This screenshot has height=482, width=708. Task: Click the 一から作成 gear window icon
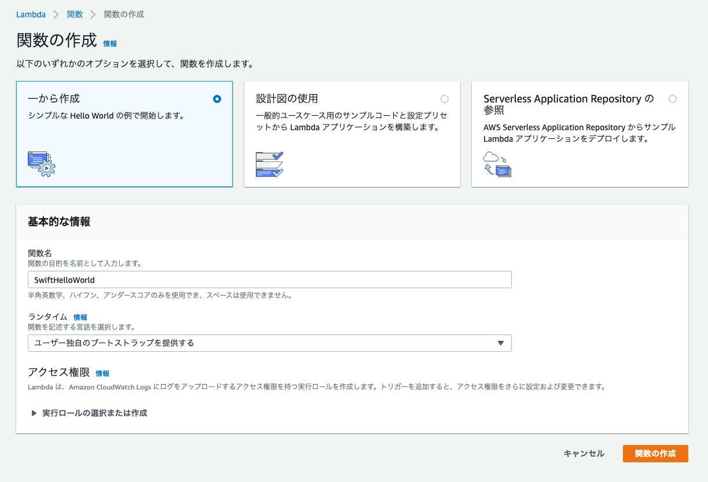coord(42,164)
